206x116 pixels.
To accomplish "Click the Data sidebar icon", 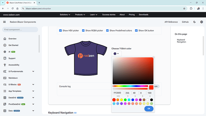I will click(5, 111).
